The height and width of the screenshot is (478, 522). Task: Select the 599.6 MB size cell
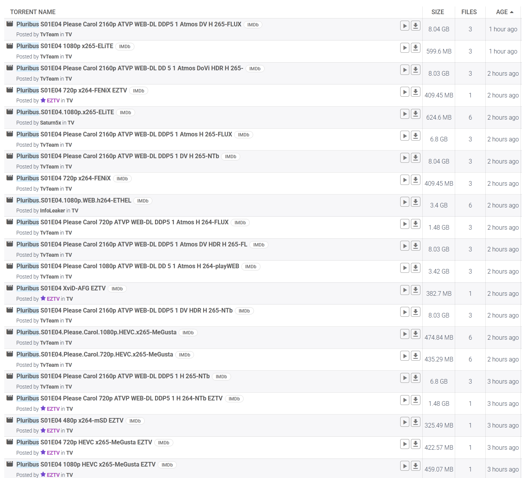[x=439, y=51]
